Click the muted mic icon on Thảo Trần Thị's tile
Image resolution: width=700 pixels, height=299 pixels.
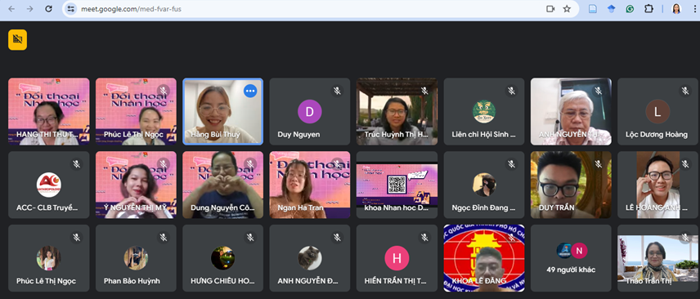(685, 237)
